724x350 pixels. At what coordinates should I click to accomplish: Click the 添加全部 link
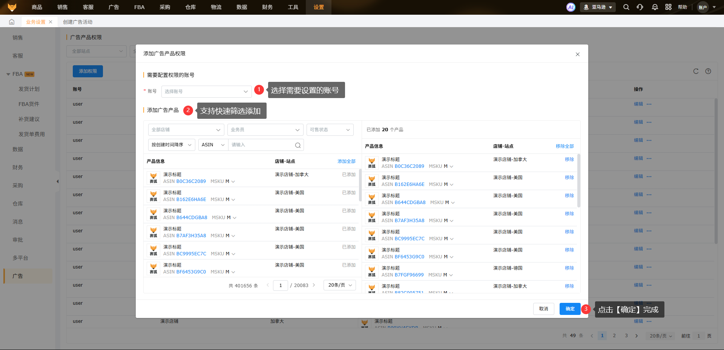pos(346,161)
